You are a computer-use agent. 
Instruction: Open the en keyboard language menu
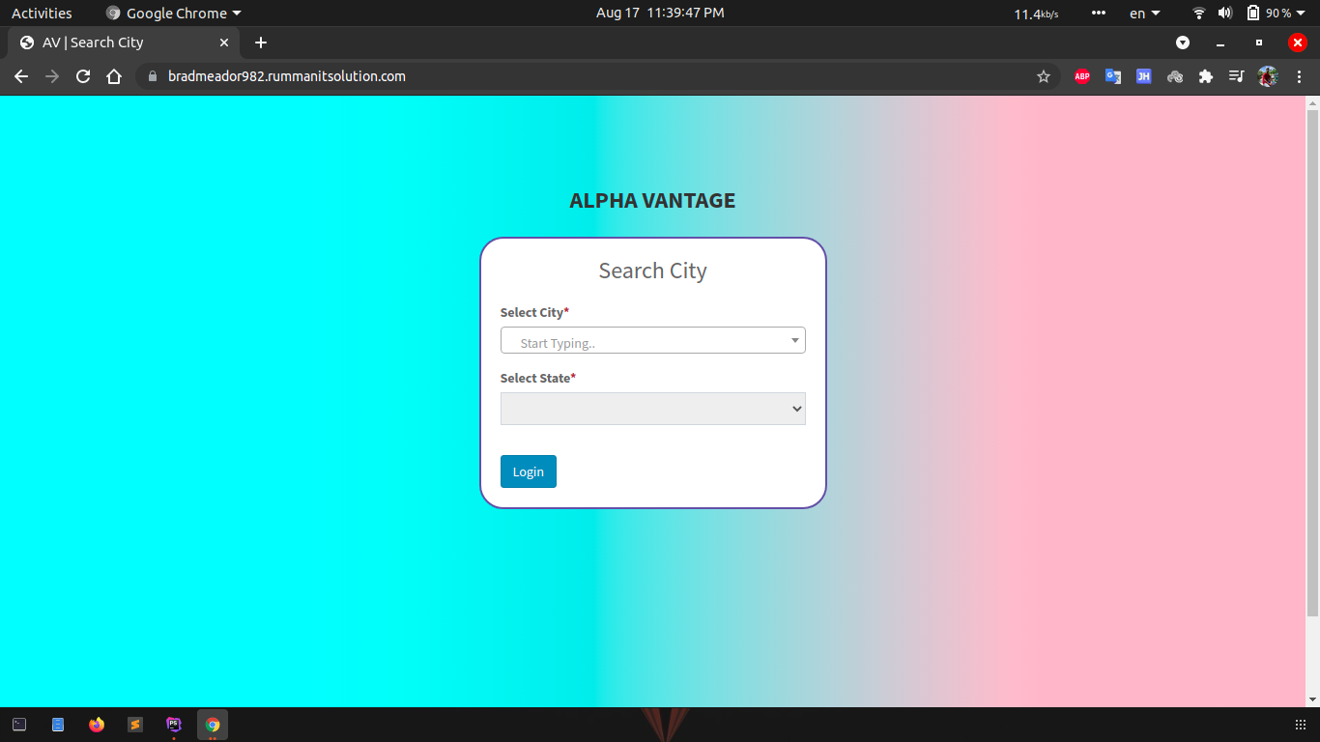click(1144, 14)
